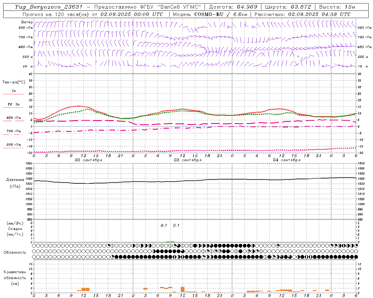This screenshot has width=373, height=298.
Task: Select the Осадки precipitation label
Action: [15, 229]
